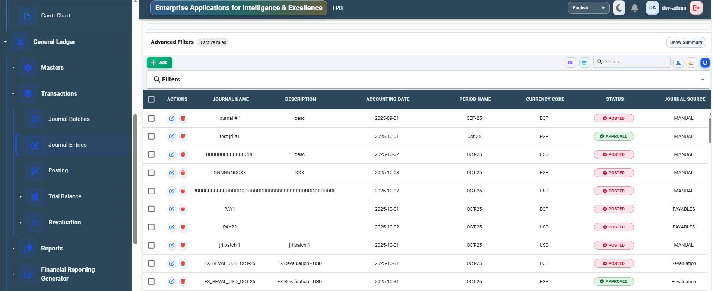Check the 'test jrl #1' row checkbox
Screen dimensions: 713x291
pos(151,137)
